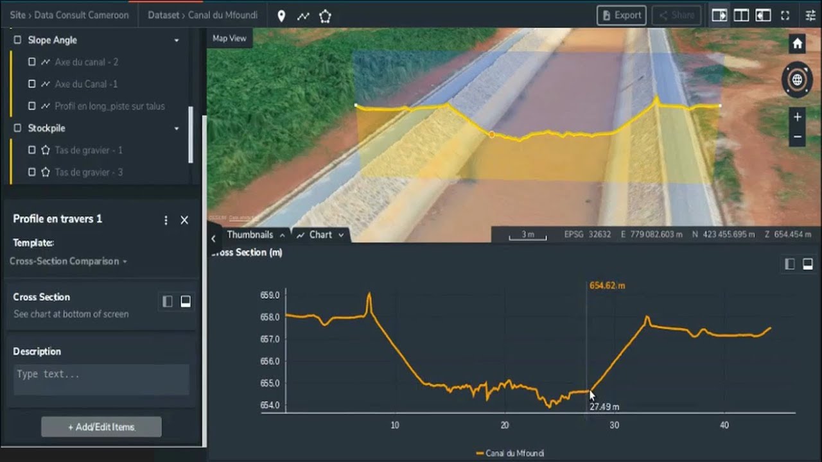Expand the Thumbnails tab chevron
This screenshot has height=462, width=822.
282,235
